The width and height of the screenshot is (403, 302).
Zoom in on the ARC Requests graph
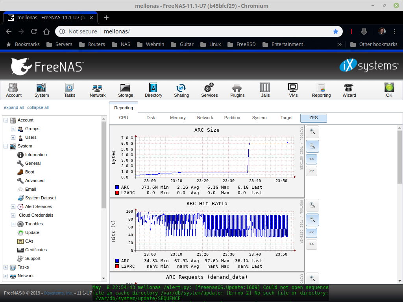click(312, 278)
